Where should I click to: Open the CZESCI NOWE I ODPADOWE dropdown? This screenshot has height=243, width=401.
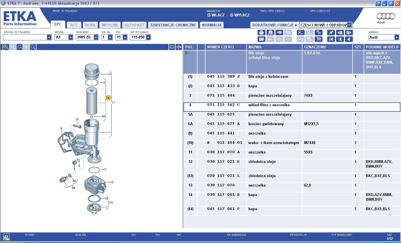[x=349, y=25]
